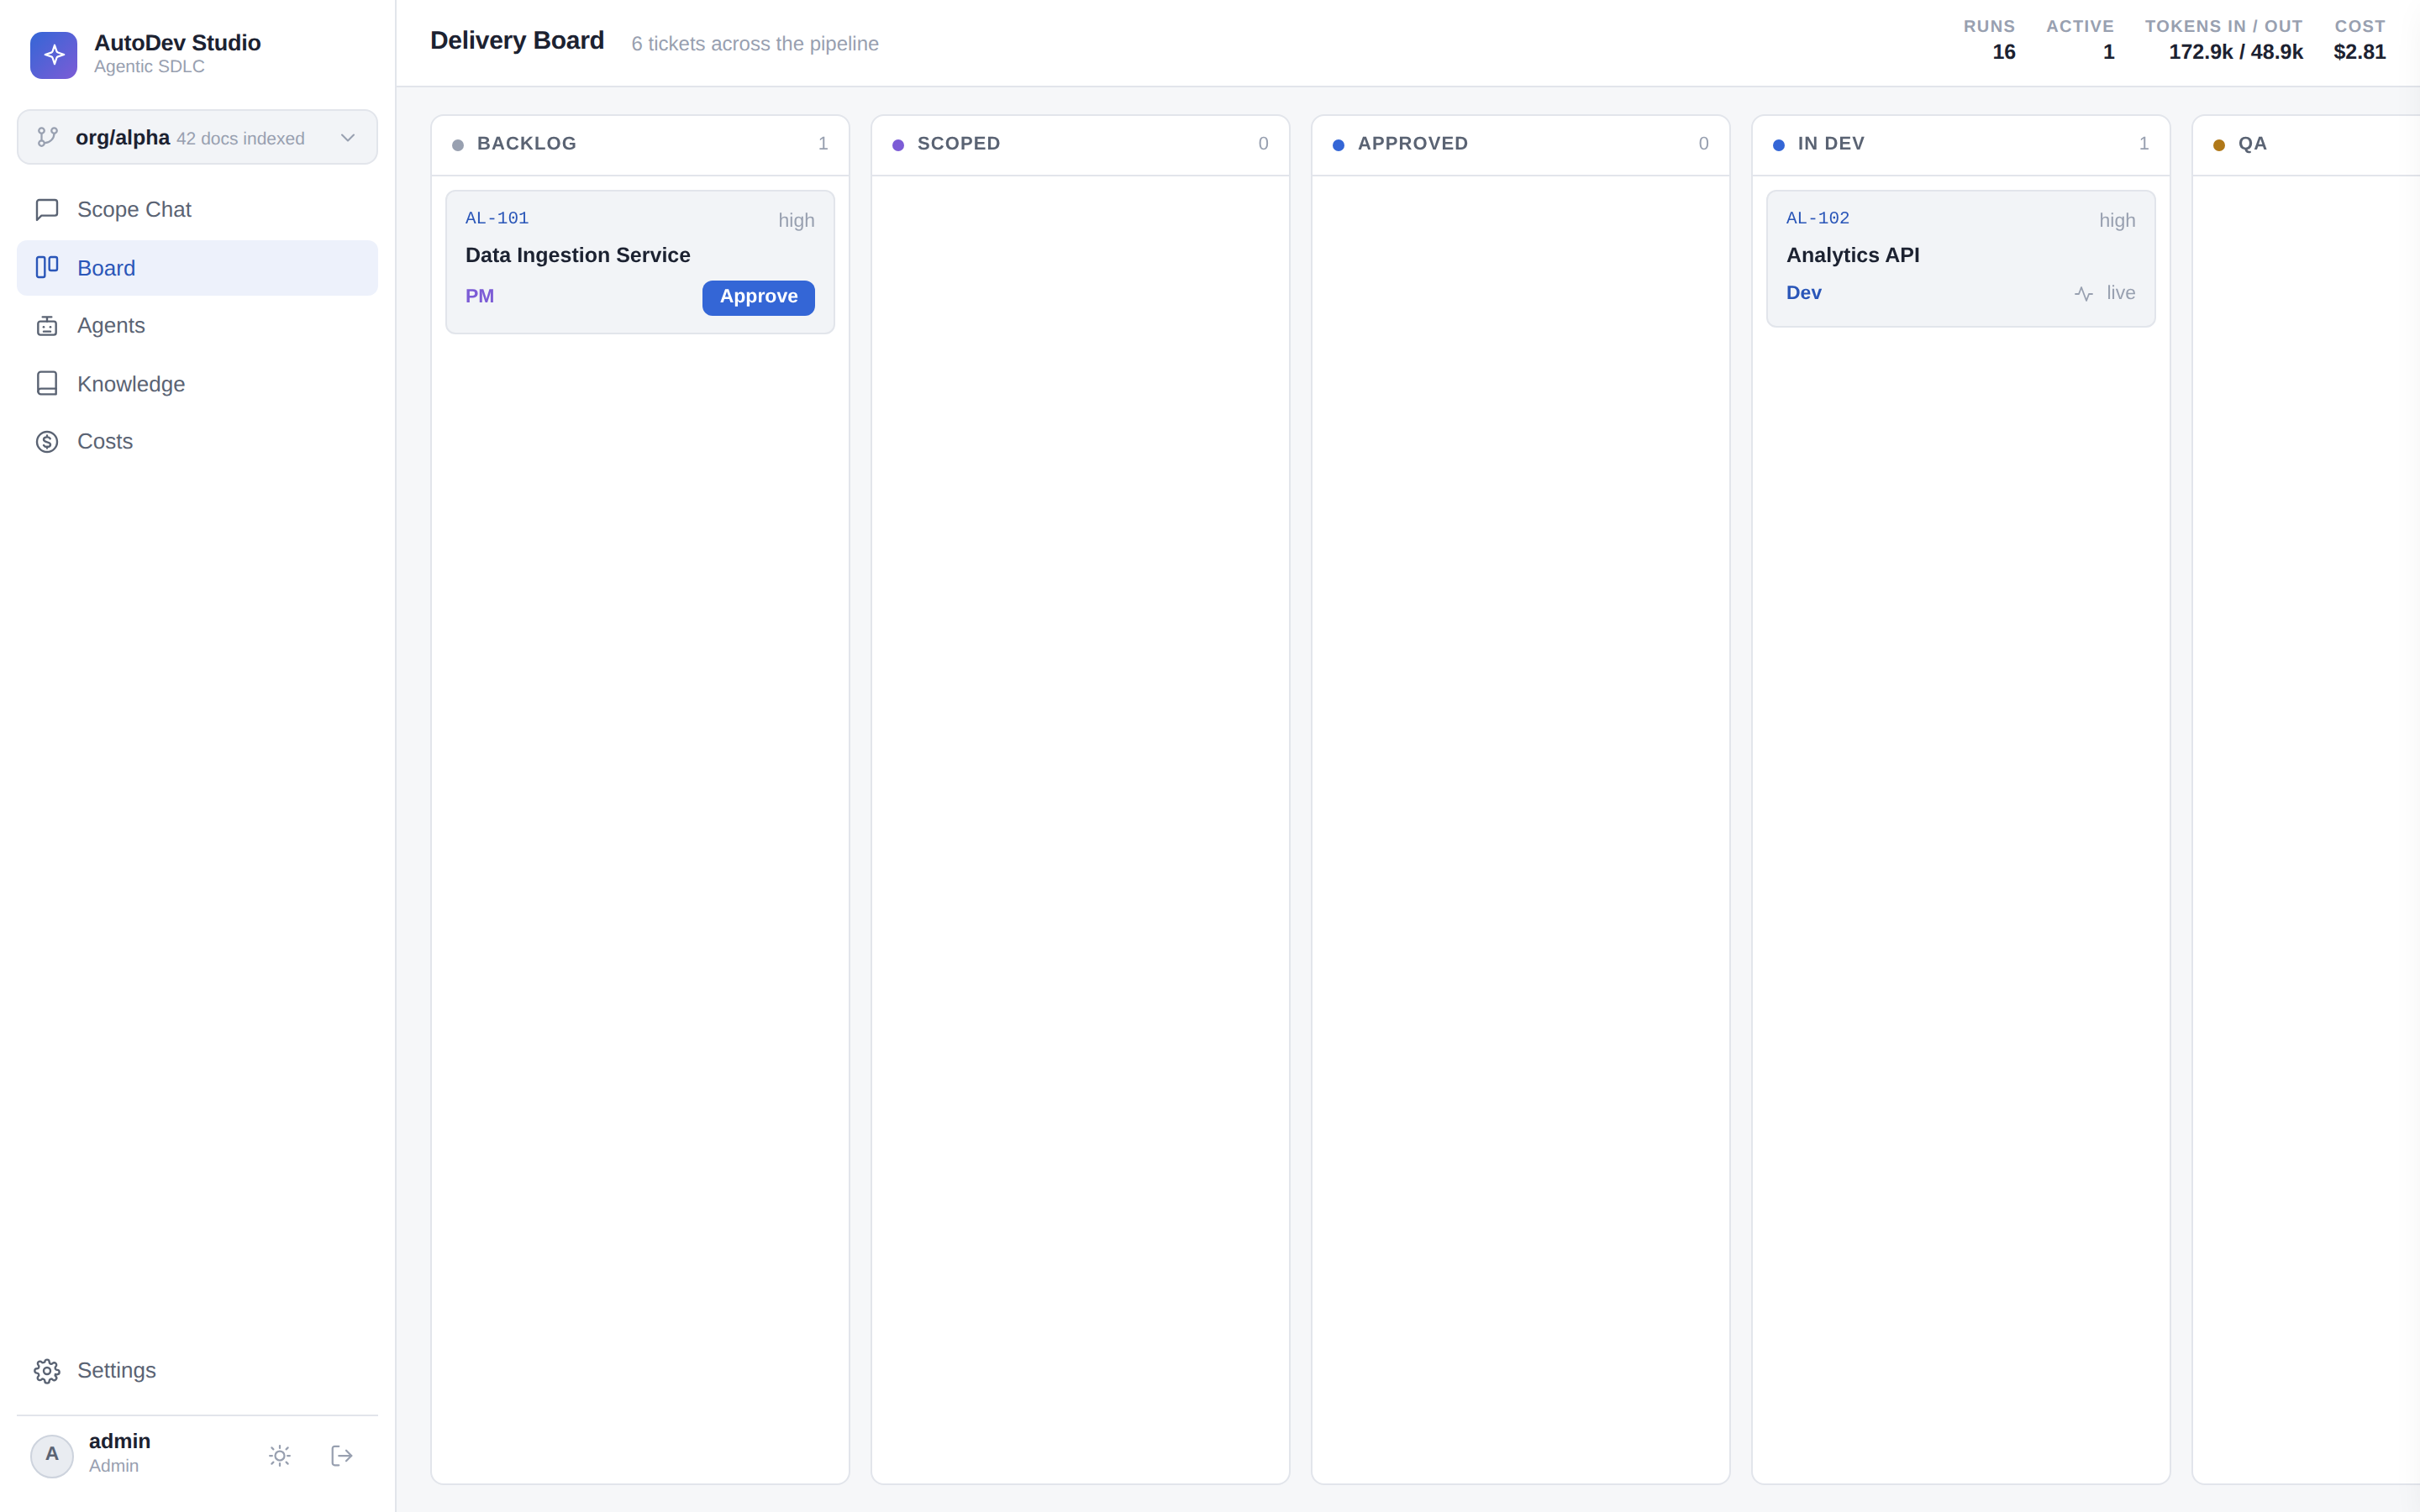The image size is (2420, 1512).
Task: Click the Dev agent label on AL-102
Action: tap(1804, 293)
